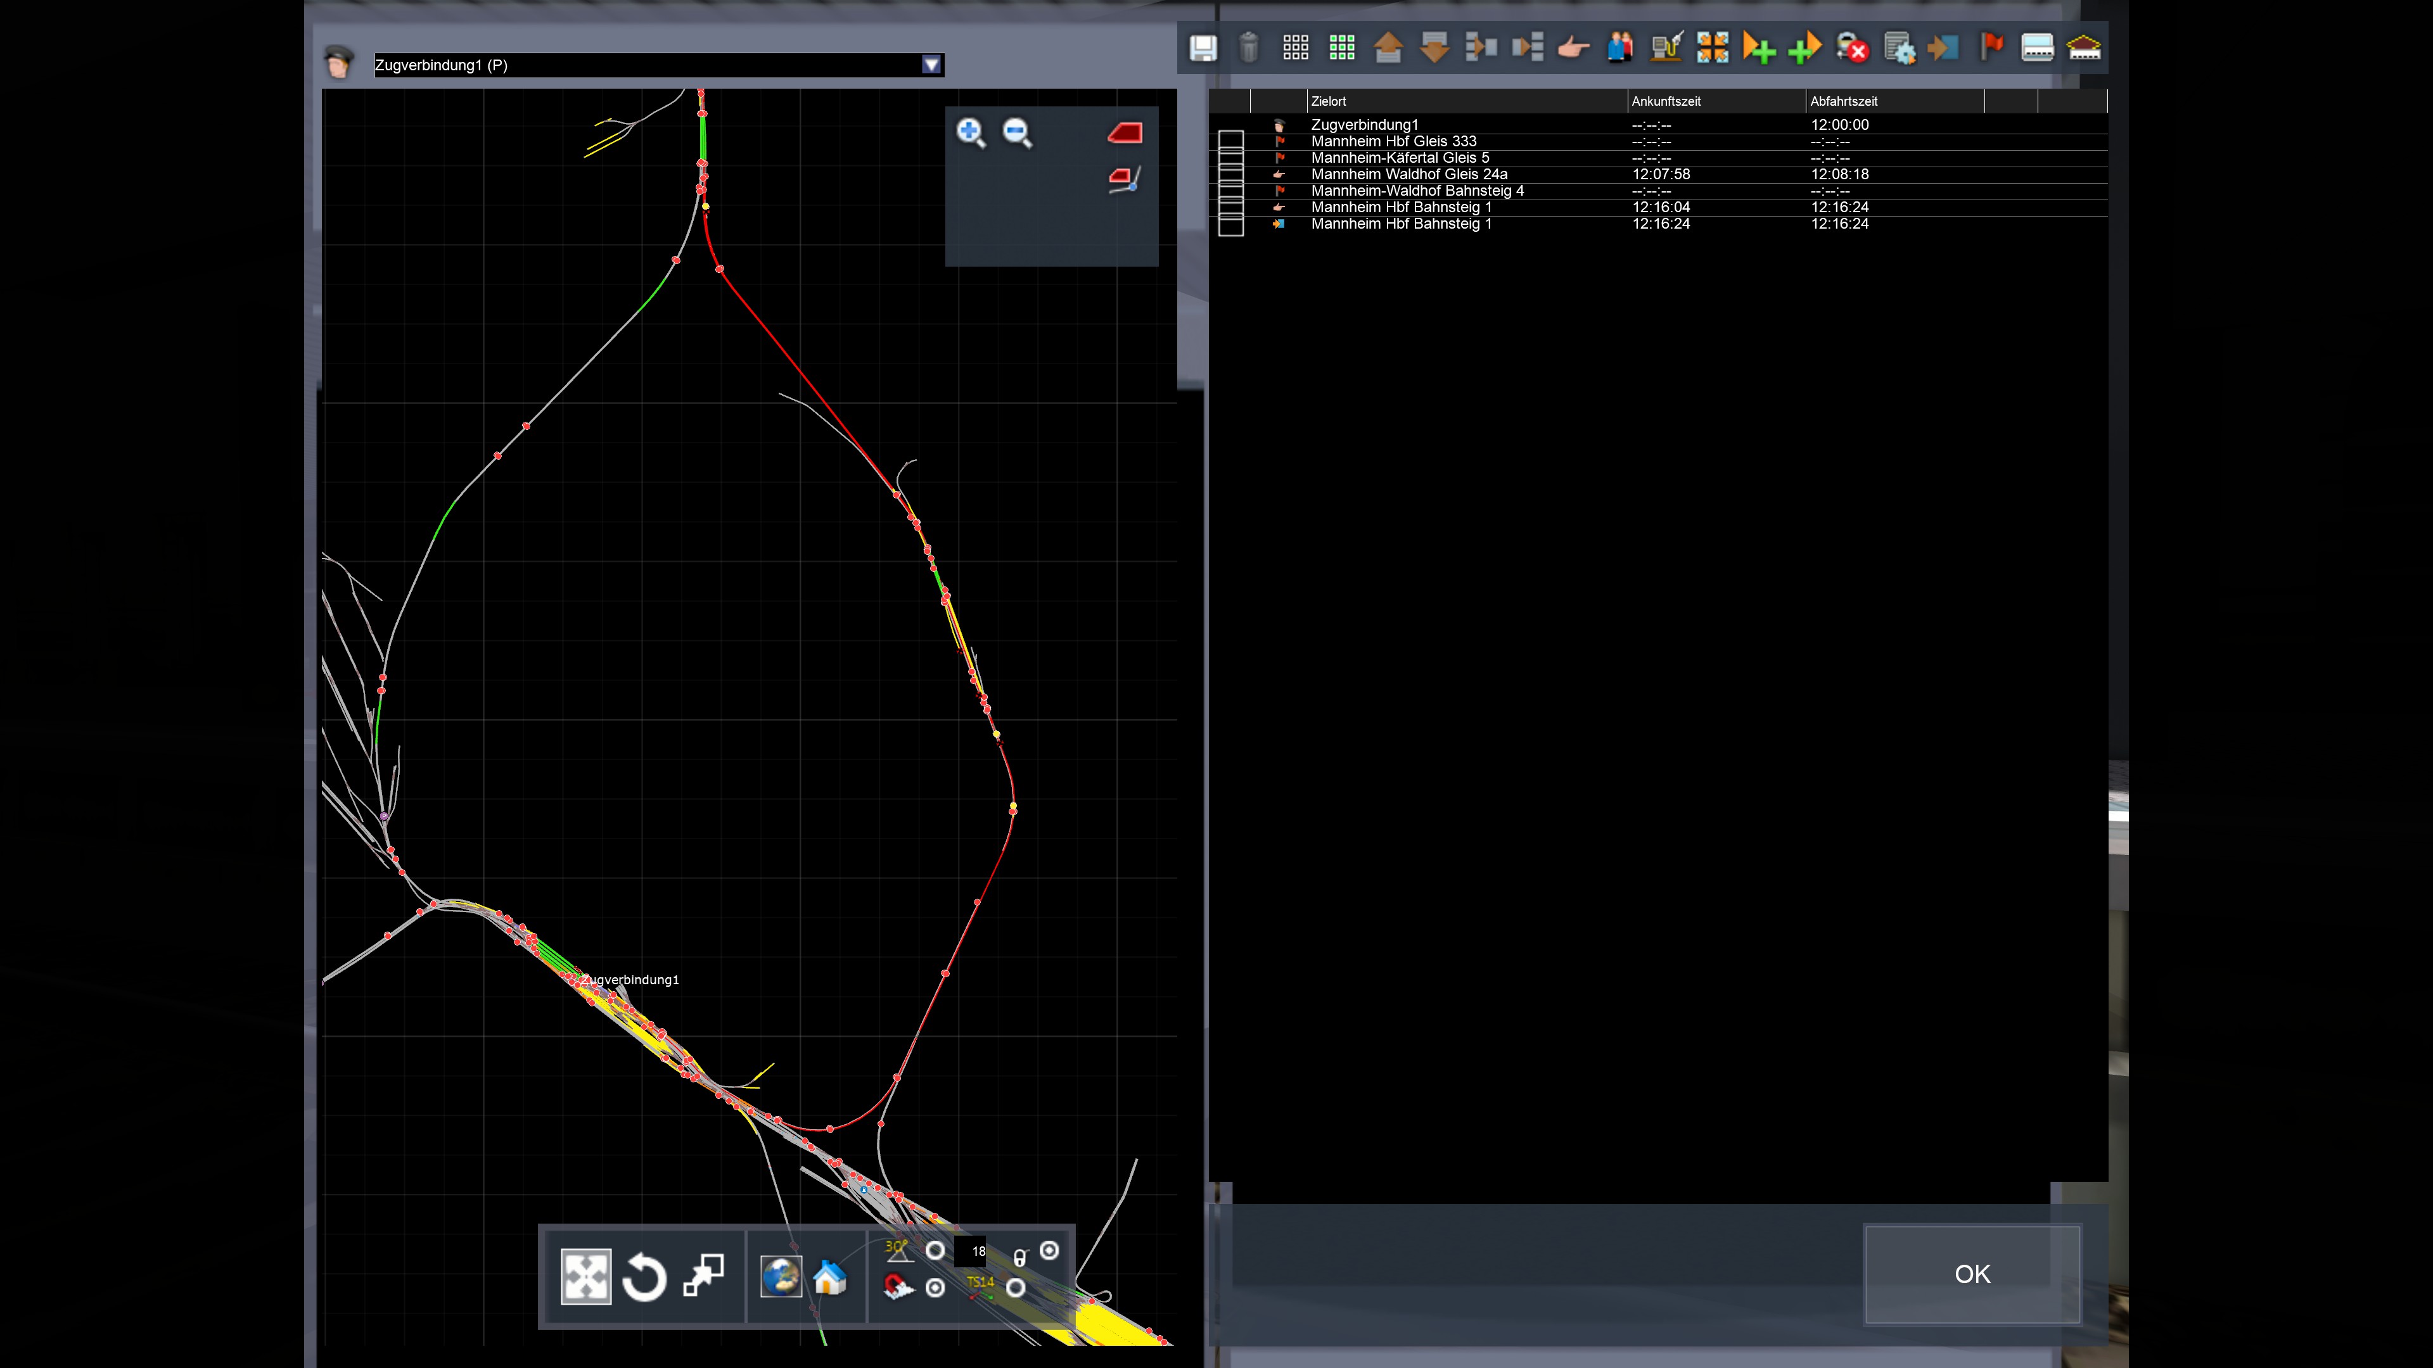This screenshot has width=2433, height=1368.
Task: Click the trash can delete icon
Action: coord(1249,47)
